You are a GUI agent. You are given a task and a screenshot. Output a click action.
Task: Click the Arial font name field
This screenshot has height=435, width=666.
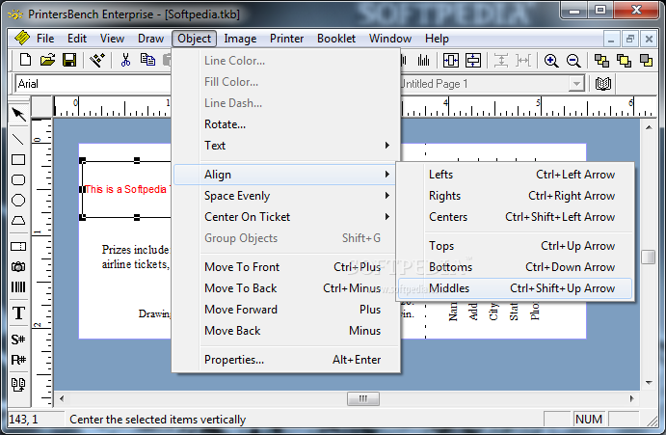coord(93,84)
